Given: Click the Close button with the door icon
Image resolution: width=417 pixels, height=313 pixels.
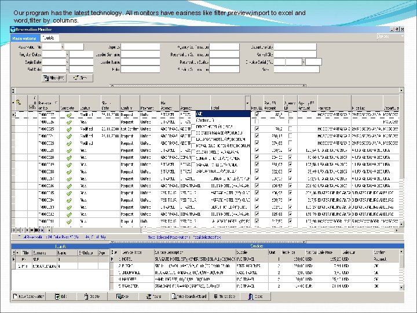Looking at the screenshot, I should pos(255,296).
